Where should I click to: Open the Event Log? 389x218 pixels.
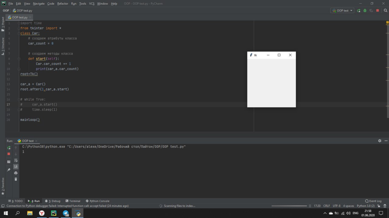373,201
